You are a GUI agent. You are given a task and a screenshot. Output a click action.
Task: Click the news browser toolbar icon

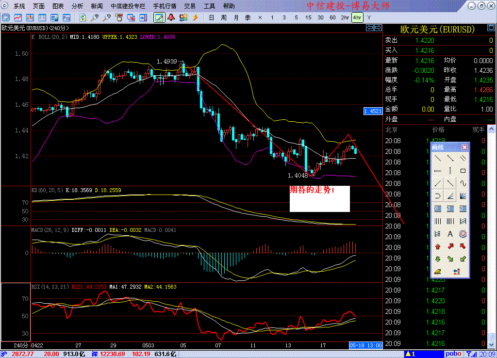(x=54, y=18)
